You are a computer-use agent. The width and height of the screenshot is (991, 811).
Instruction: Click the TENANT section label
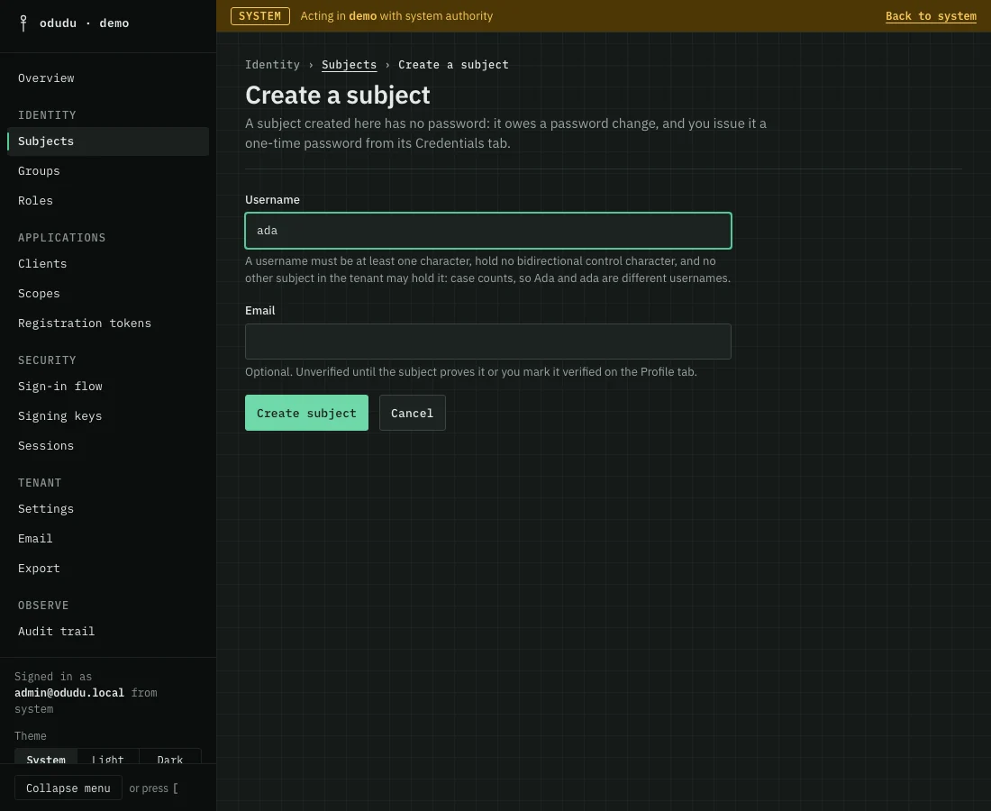point(40,483)
